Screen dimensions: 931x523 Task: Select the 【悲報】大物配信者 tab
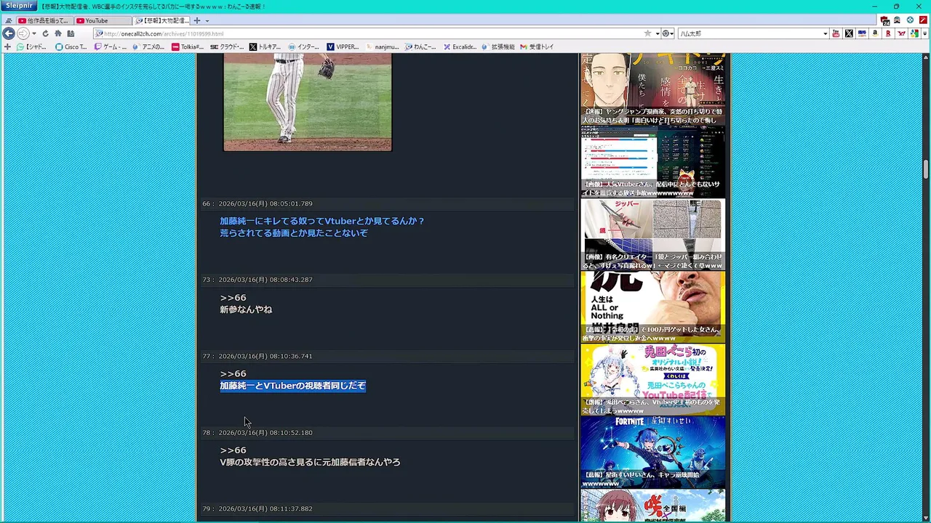(x=161, y=20)
